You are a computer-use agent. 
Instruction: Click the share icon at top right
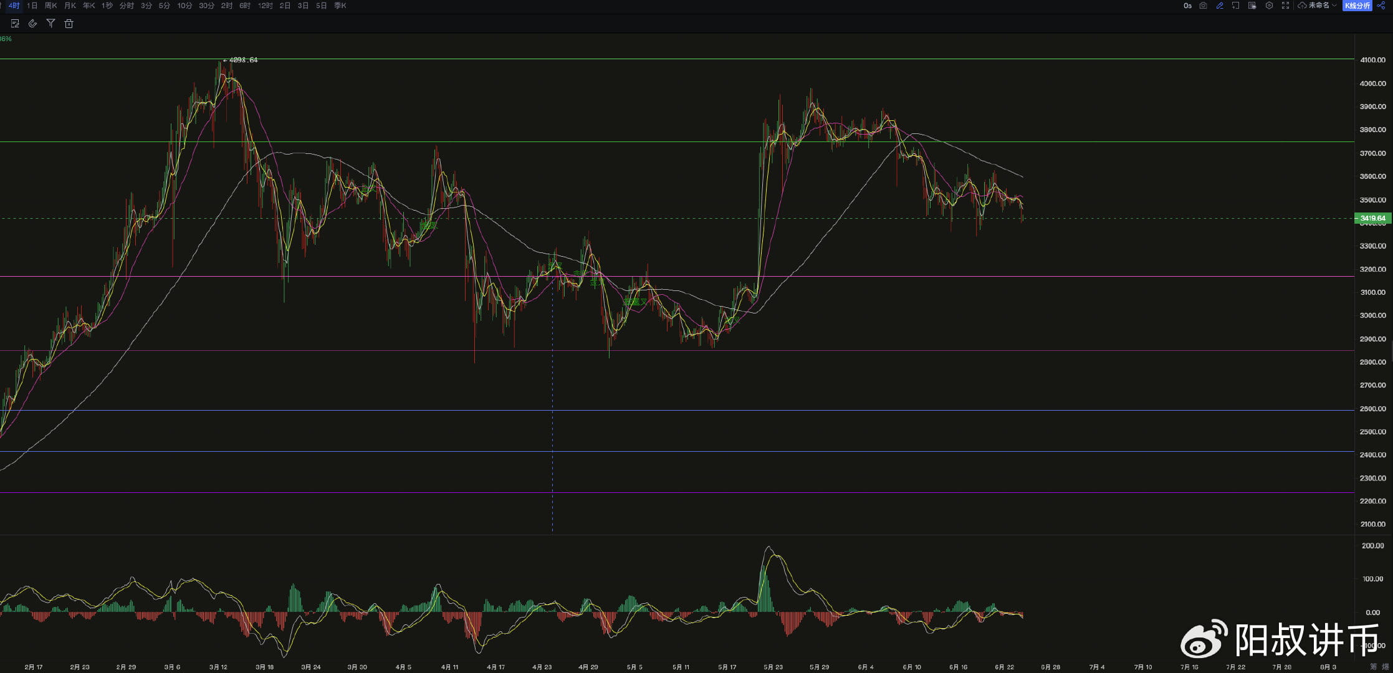[x=1381, y=6]
